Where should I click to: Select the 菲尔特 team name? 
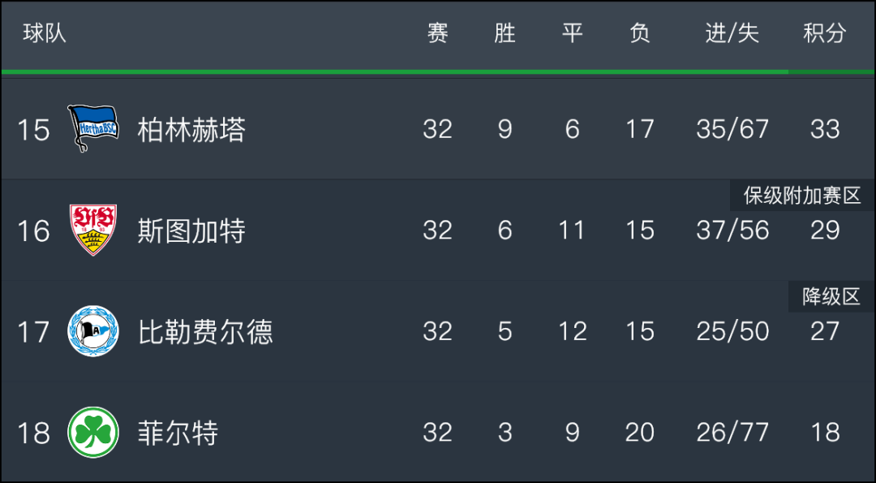[178, 433]
